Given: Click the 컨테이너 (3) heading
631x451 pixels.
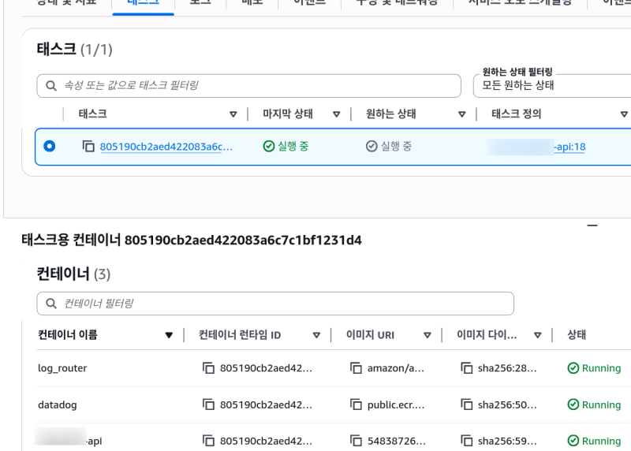Looking at the screenshot, I should click(x=73, y=274).
